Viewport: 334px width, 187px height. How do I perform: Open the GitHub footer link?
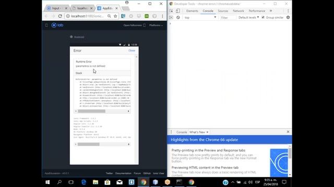(147, 173)
